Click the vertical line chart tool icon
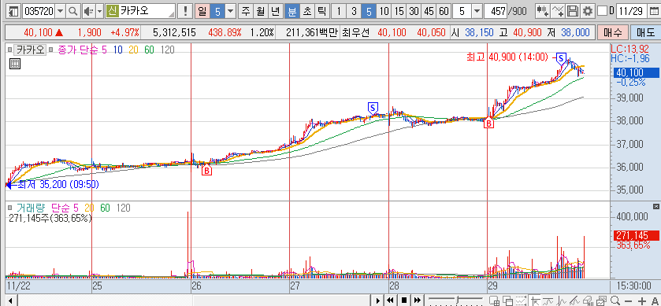This screenshot has height=306, width=661. tap(562, 300)
